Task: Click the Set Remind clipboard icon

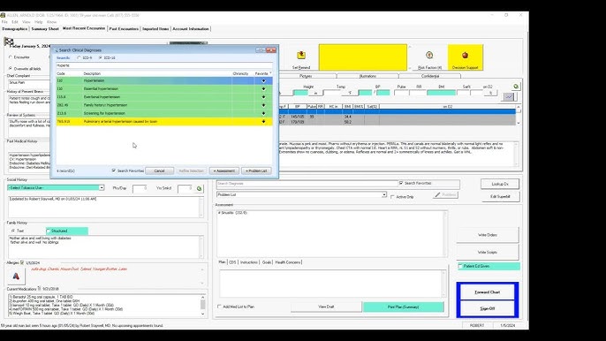Action: (x=301, y=56)
